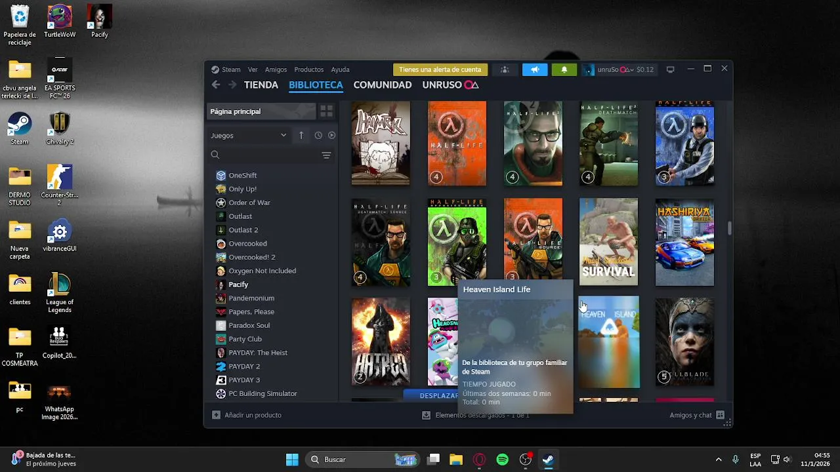The width and height of the screenshot is (840, 472).
Task: Open League of Legends desktop shortcut
Action: (x=60, y=294)
